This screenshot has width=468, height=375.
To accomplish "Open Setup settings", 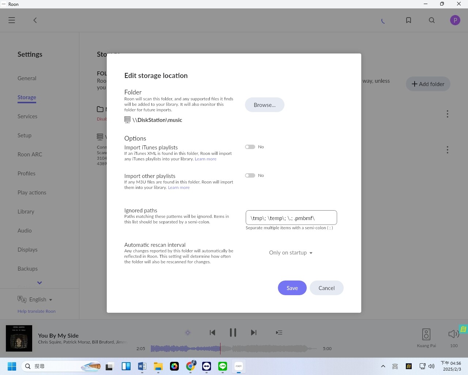I will coord(24,135).
